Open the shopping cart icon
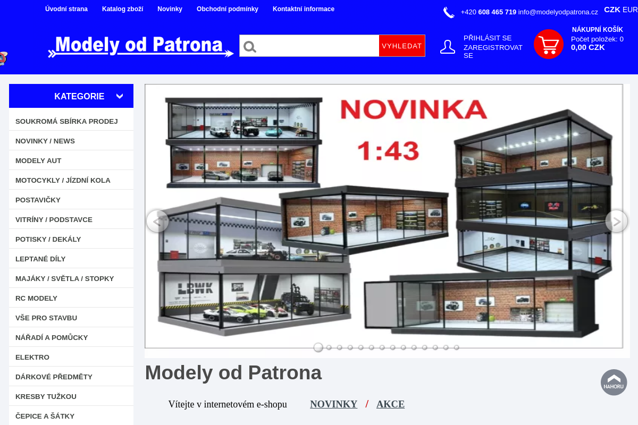638x425 pixels. click(x=548, y=44)
